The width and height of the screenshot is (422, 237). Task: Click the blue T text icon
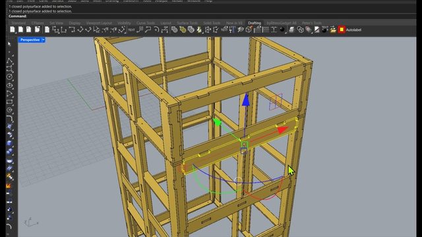pos(233,30)
